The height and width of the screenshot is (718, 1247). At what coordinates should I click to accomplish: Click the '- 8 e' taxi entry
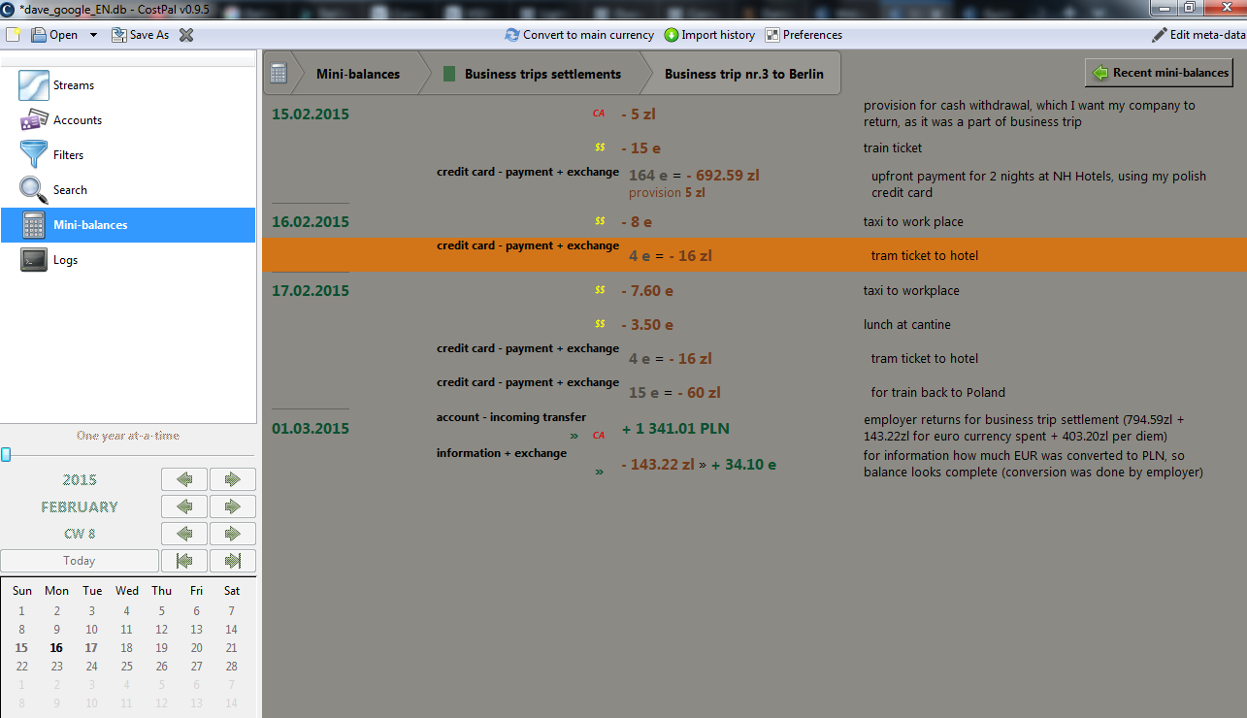click(x=637, y=222)
